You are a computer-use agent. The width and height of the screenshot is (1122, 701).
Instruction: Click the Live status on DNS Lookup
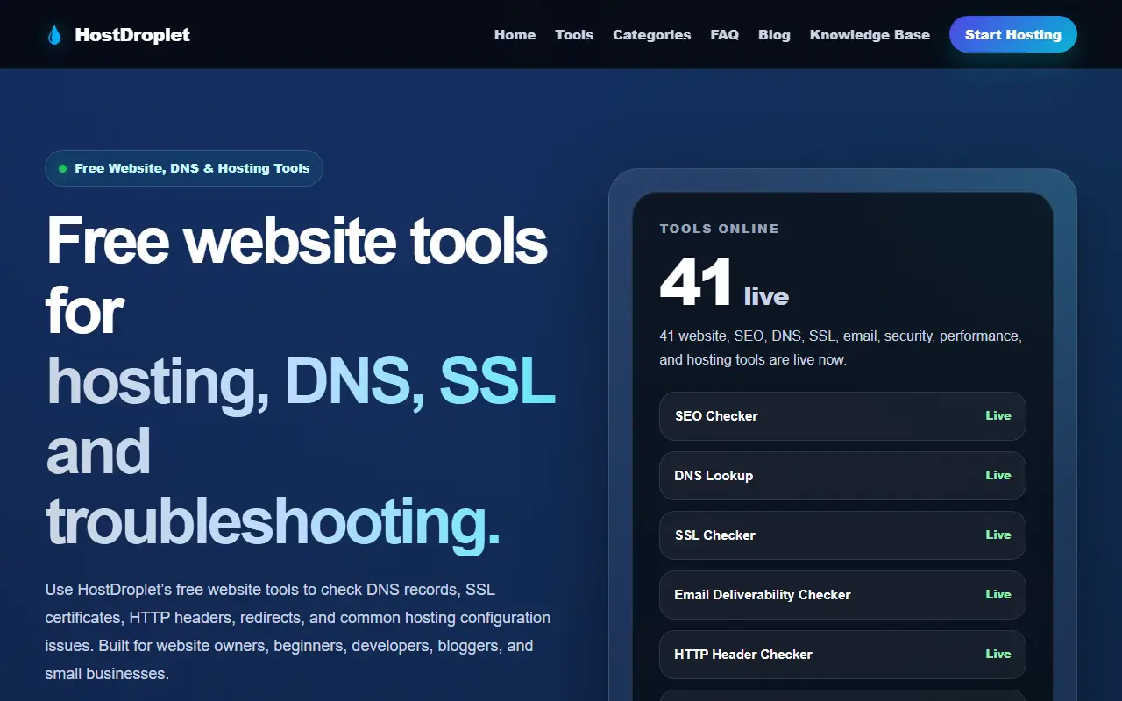click(x=998, y=475)
